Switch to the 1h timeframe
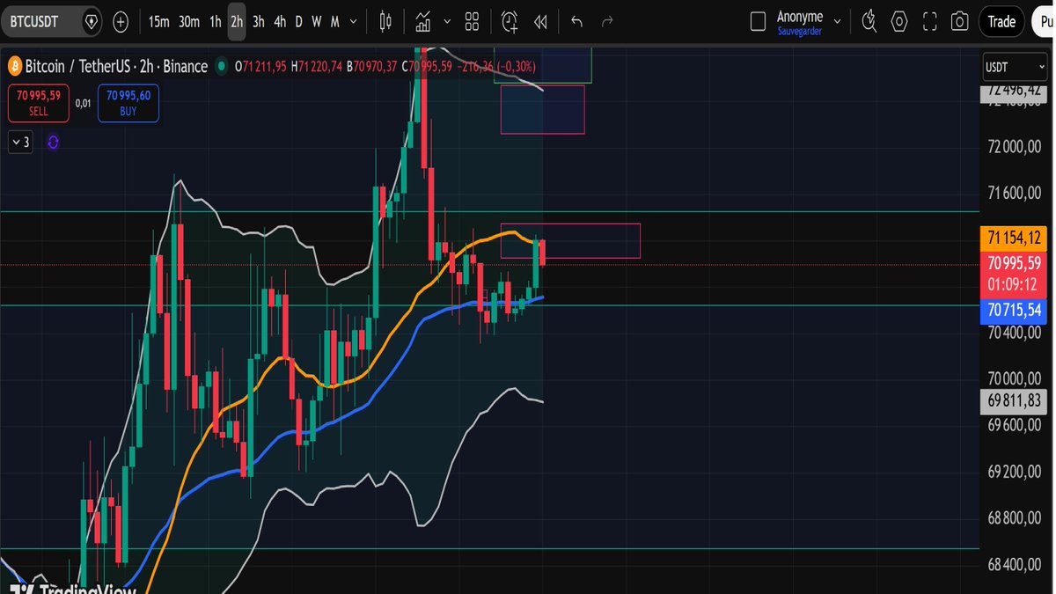Screen dimensions: 1056x594 [x=216, y=22]
